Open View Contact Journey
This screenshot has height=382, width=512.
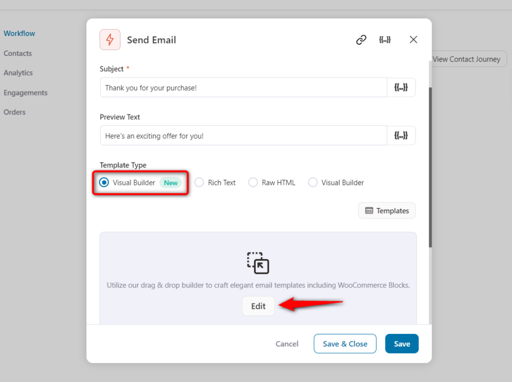coord(466,59)
